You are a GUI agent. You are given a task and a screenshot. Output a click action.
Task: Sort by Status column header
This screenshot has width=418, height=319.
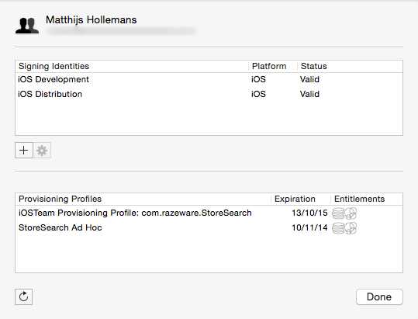[351, 66]
